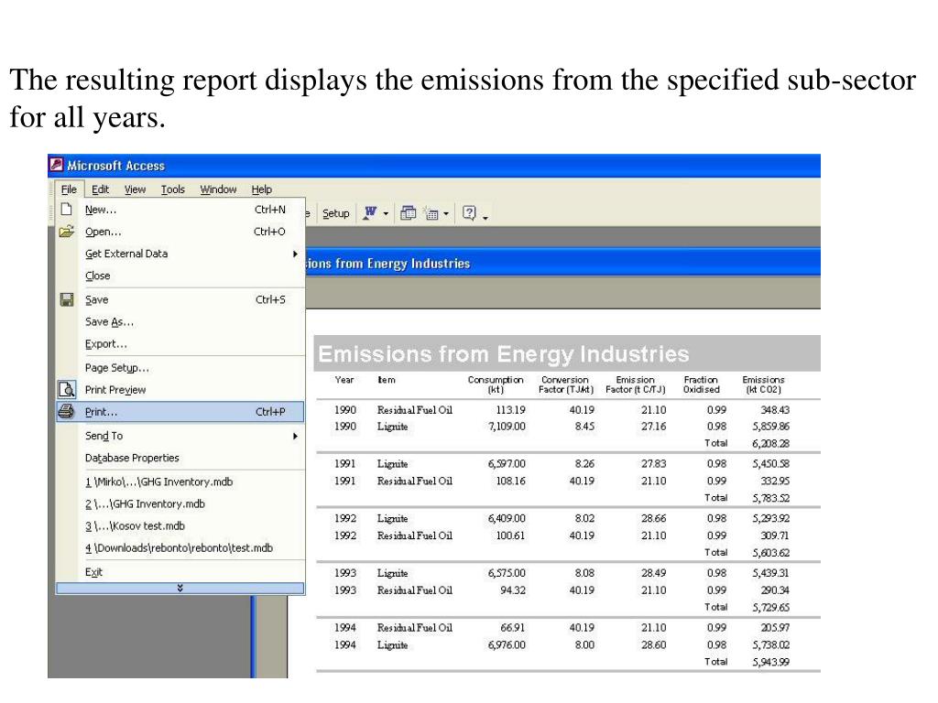The image size is (938, 703).
Task: Click consumption value 6,409.00
Action: click(x=507, y=518)
